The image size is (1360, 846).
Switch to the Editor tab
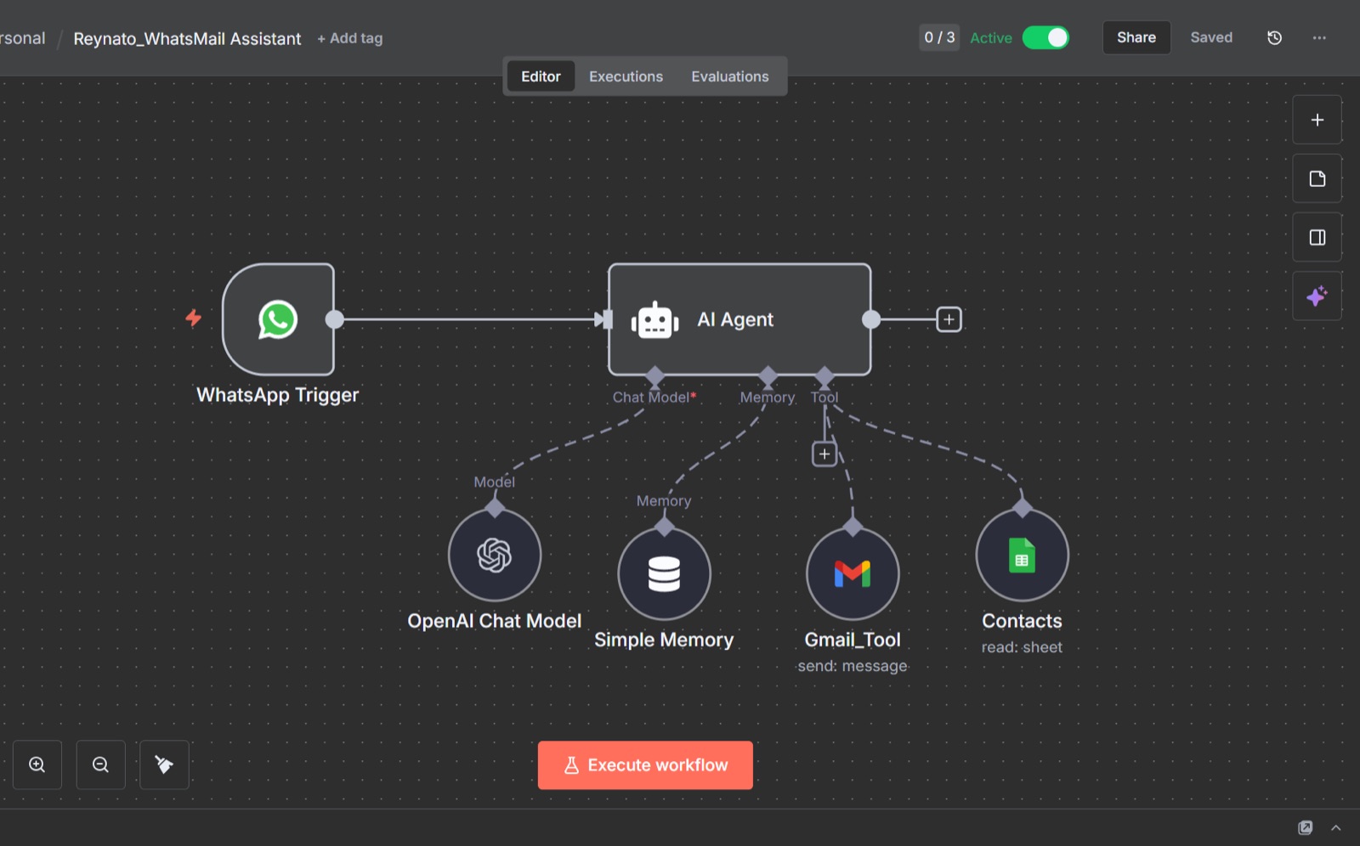tap(541, 76)
